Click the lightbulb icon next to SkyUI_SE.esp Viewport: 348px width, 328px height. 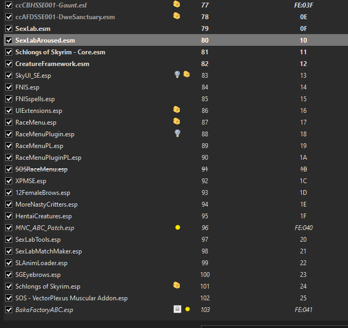[x=178, y=75]
